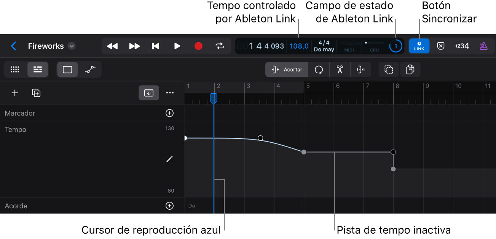Viewport: 496px width, 239px height.
Task: Tap the multiple selection marquee icon
Action: [389, 70]
